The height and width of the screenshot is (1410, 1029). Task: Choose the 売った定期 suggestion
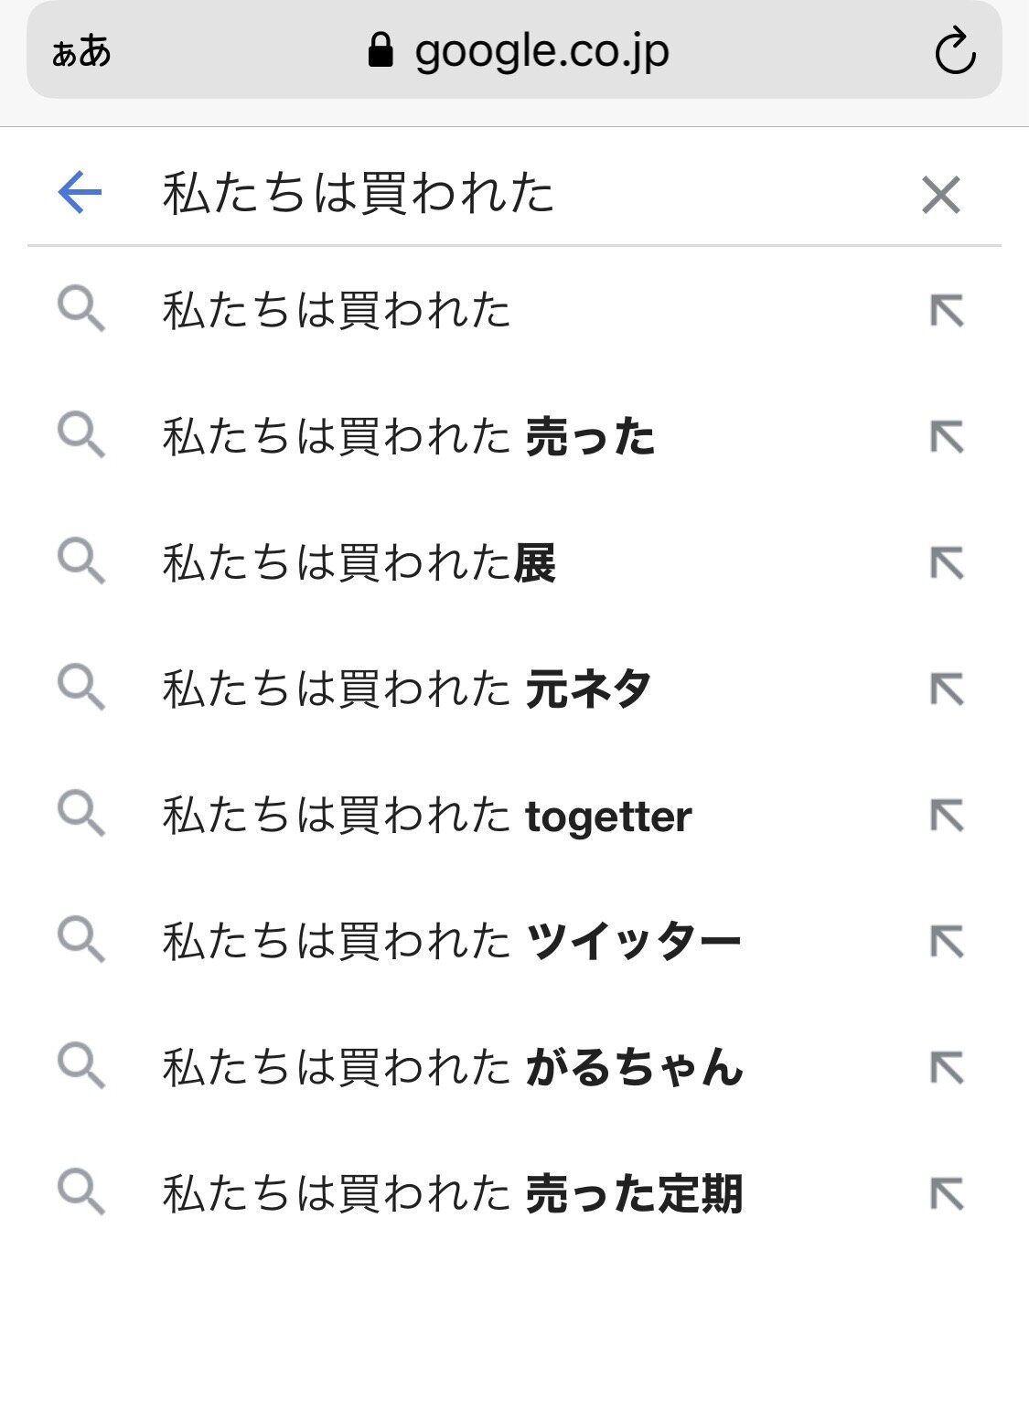click(452, 1193)
